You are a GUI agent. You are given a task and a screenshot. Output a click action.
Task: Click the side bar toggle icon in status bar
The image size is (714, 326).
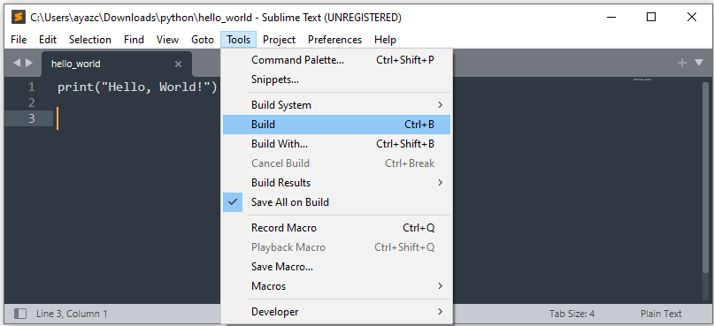tap(20, 314)
